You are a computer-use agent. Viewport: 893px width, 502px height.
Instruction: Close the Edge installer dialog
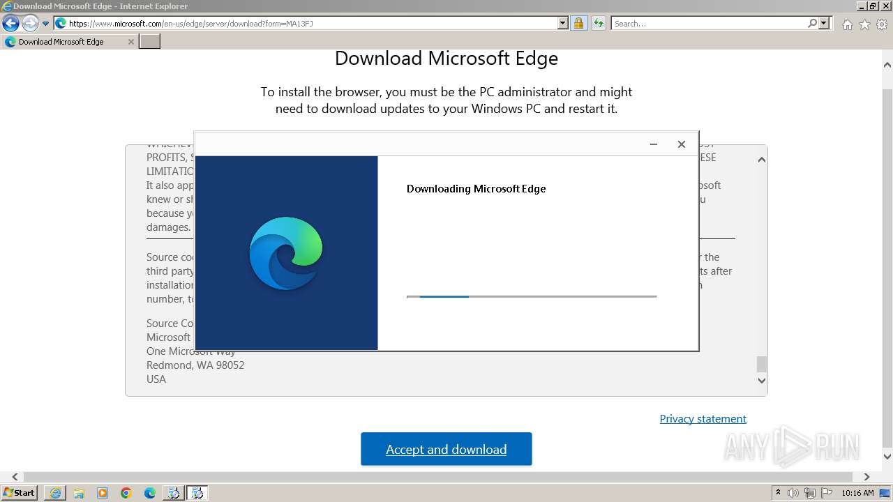tap(682, 144)
